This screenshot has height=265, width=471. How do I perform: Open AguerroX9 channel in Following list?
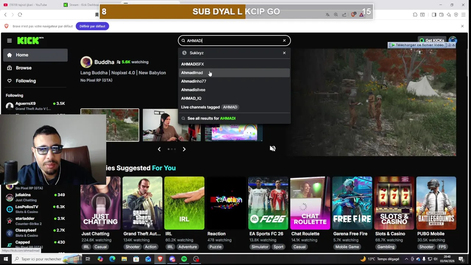36,106
